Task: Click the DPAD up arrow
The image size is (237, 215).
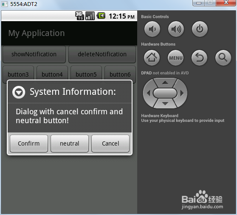Action: point(165,83)
